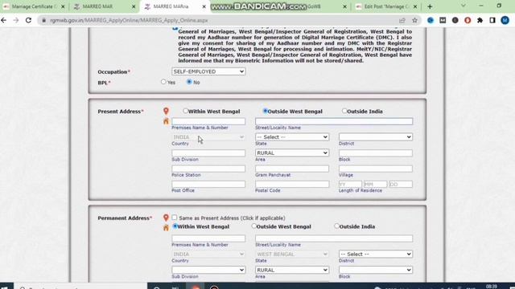Image resolution: width=515 pixels, height=289 pixels.
Task: Click the red Opera-style extension icon
Action: click(x=468, y=20)
